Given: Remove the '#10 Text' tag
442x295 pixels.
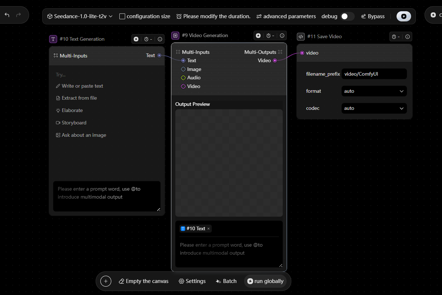Looking at the screenshot, I should 208,229.
